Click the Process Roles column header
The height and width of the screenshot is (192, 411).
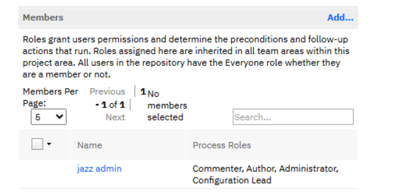(x=222, y=145)
